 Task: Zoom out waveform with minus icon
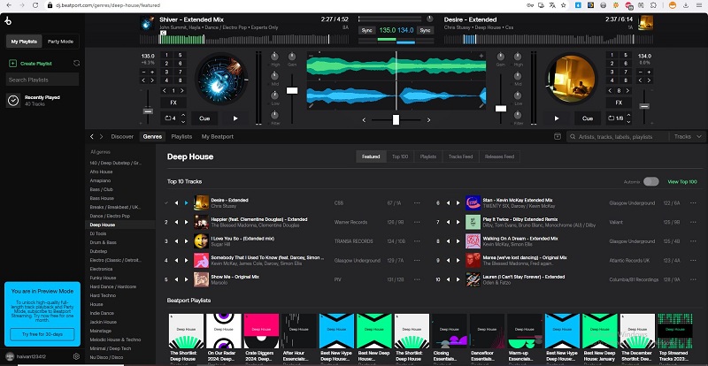click(x=312, y=56)
